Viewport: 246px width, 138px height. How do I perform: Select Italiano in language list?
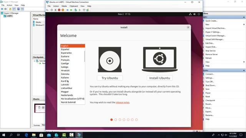coord(73,77)
